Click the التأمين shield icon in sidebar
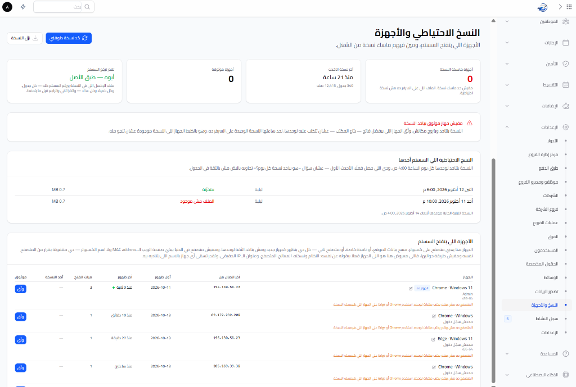The height and width of the screenshot is (387, 576). pos(566,64)
